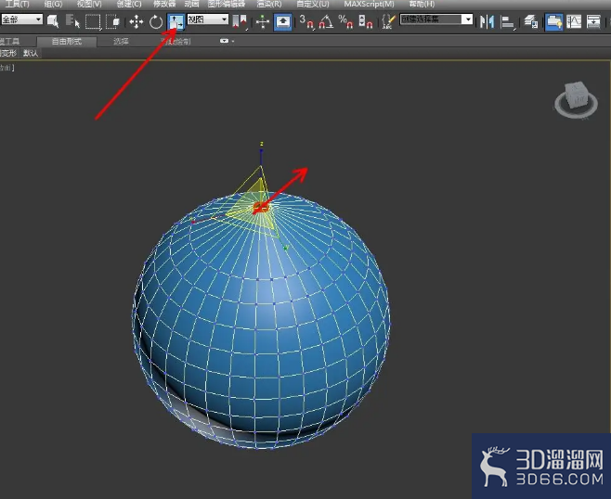
Task: Open the 创建(C) menu
Action: (129, 5)
